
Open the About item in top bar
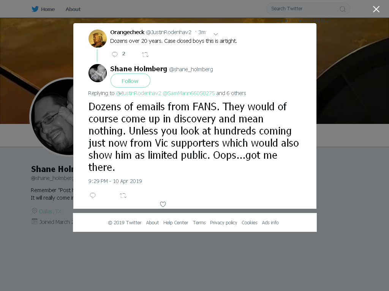point(73,9)
